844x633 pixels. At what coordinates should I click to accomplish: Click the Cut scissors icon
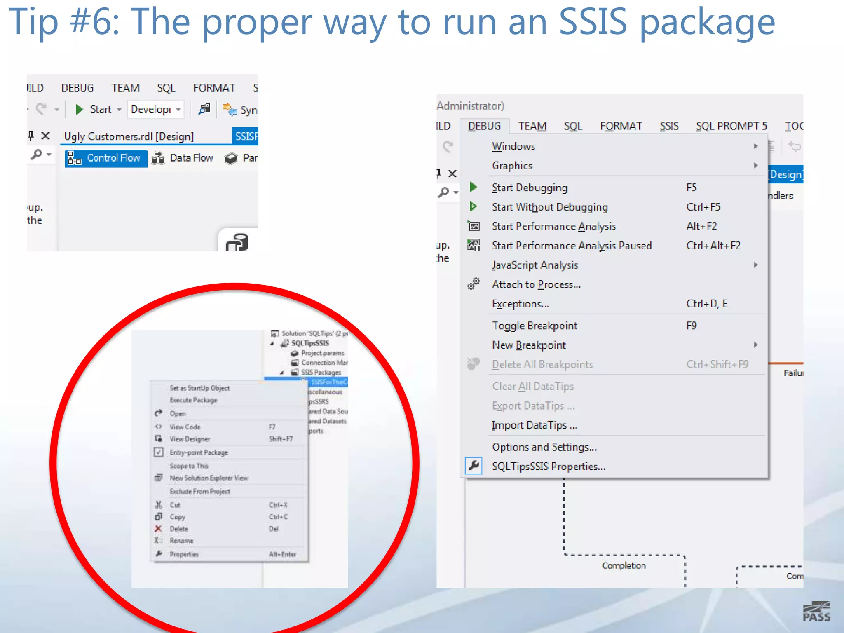(158, 504)
